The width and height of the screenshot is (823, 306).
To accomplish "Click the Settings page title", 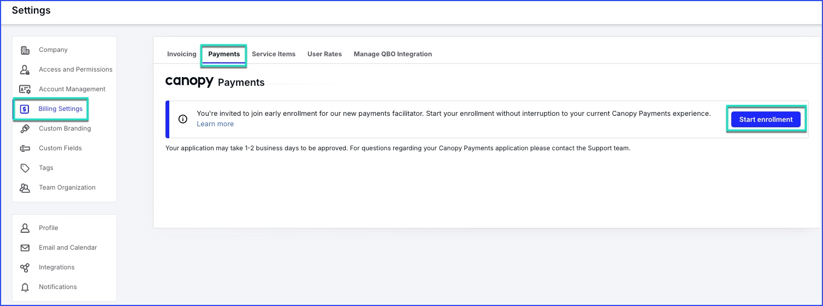I will 31,10.
